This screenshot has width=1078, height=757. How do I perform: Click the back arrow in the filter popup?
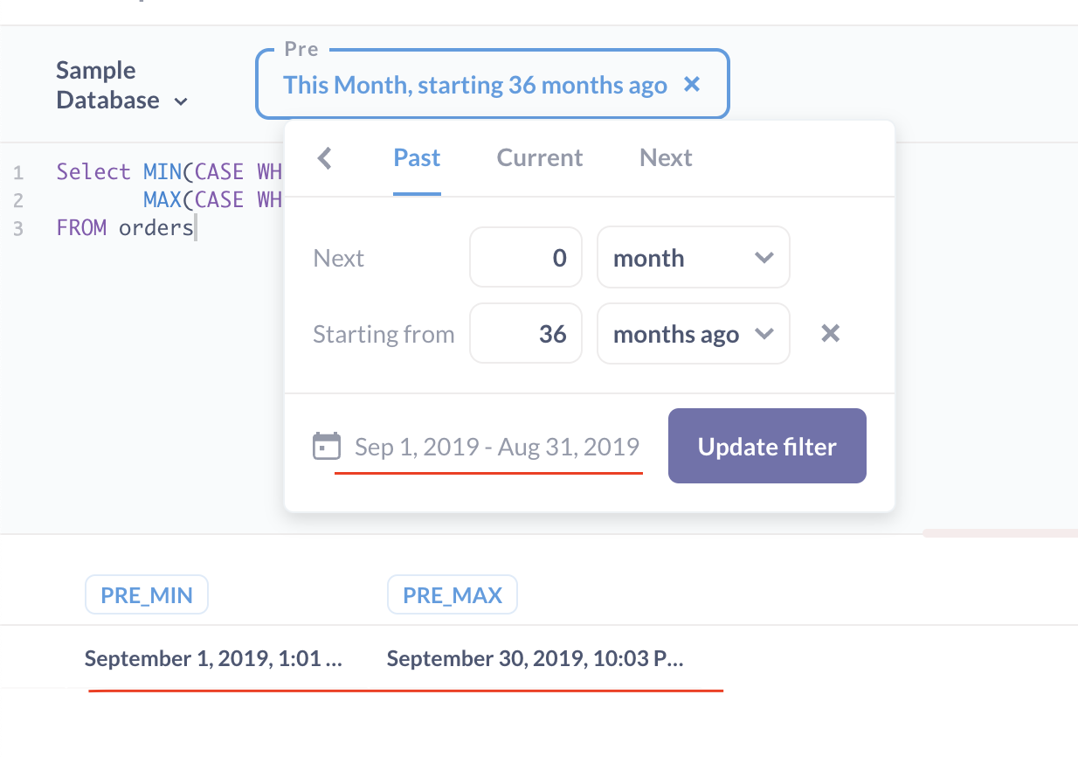[324, 157]
